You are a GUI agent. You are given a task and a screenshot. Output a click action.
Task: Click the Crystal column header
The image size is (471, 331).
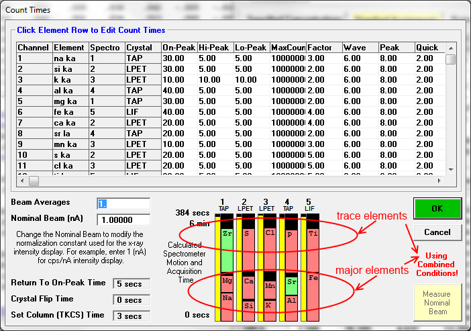click(142, 48)
